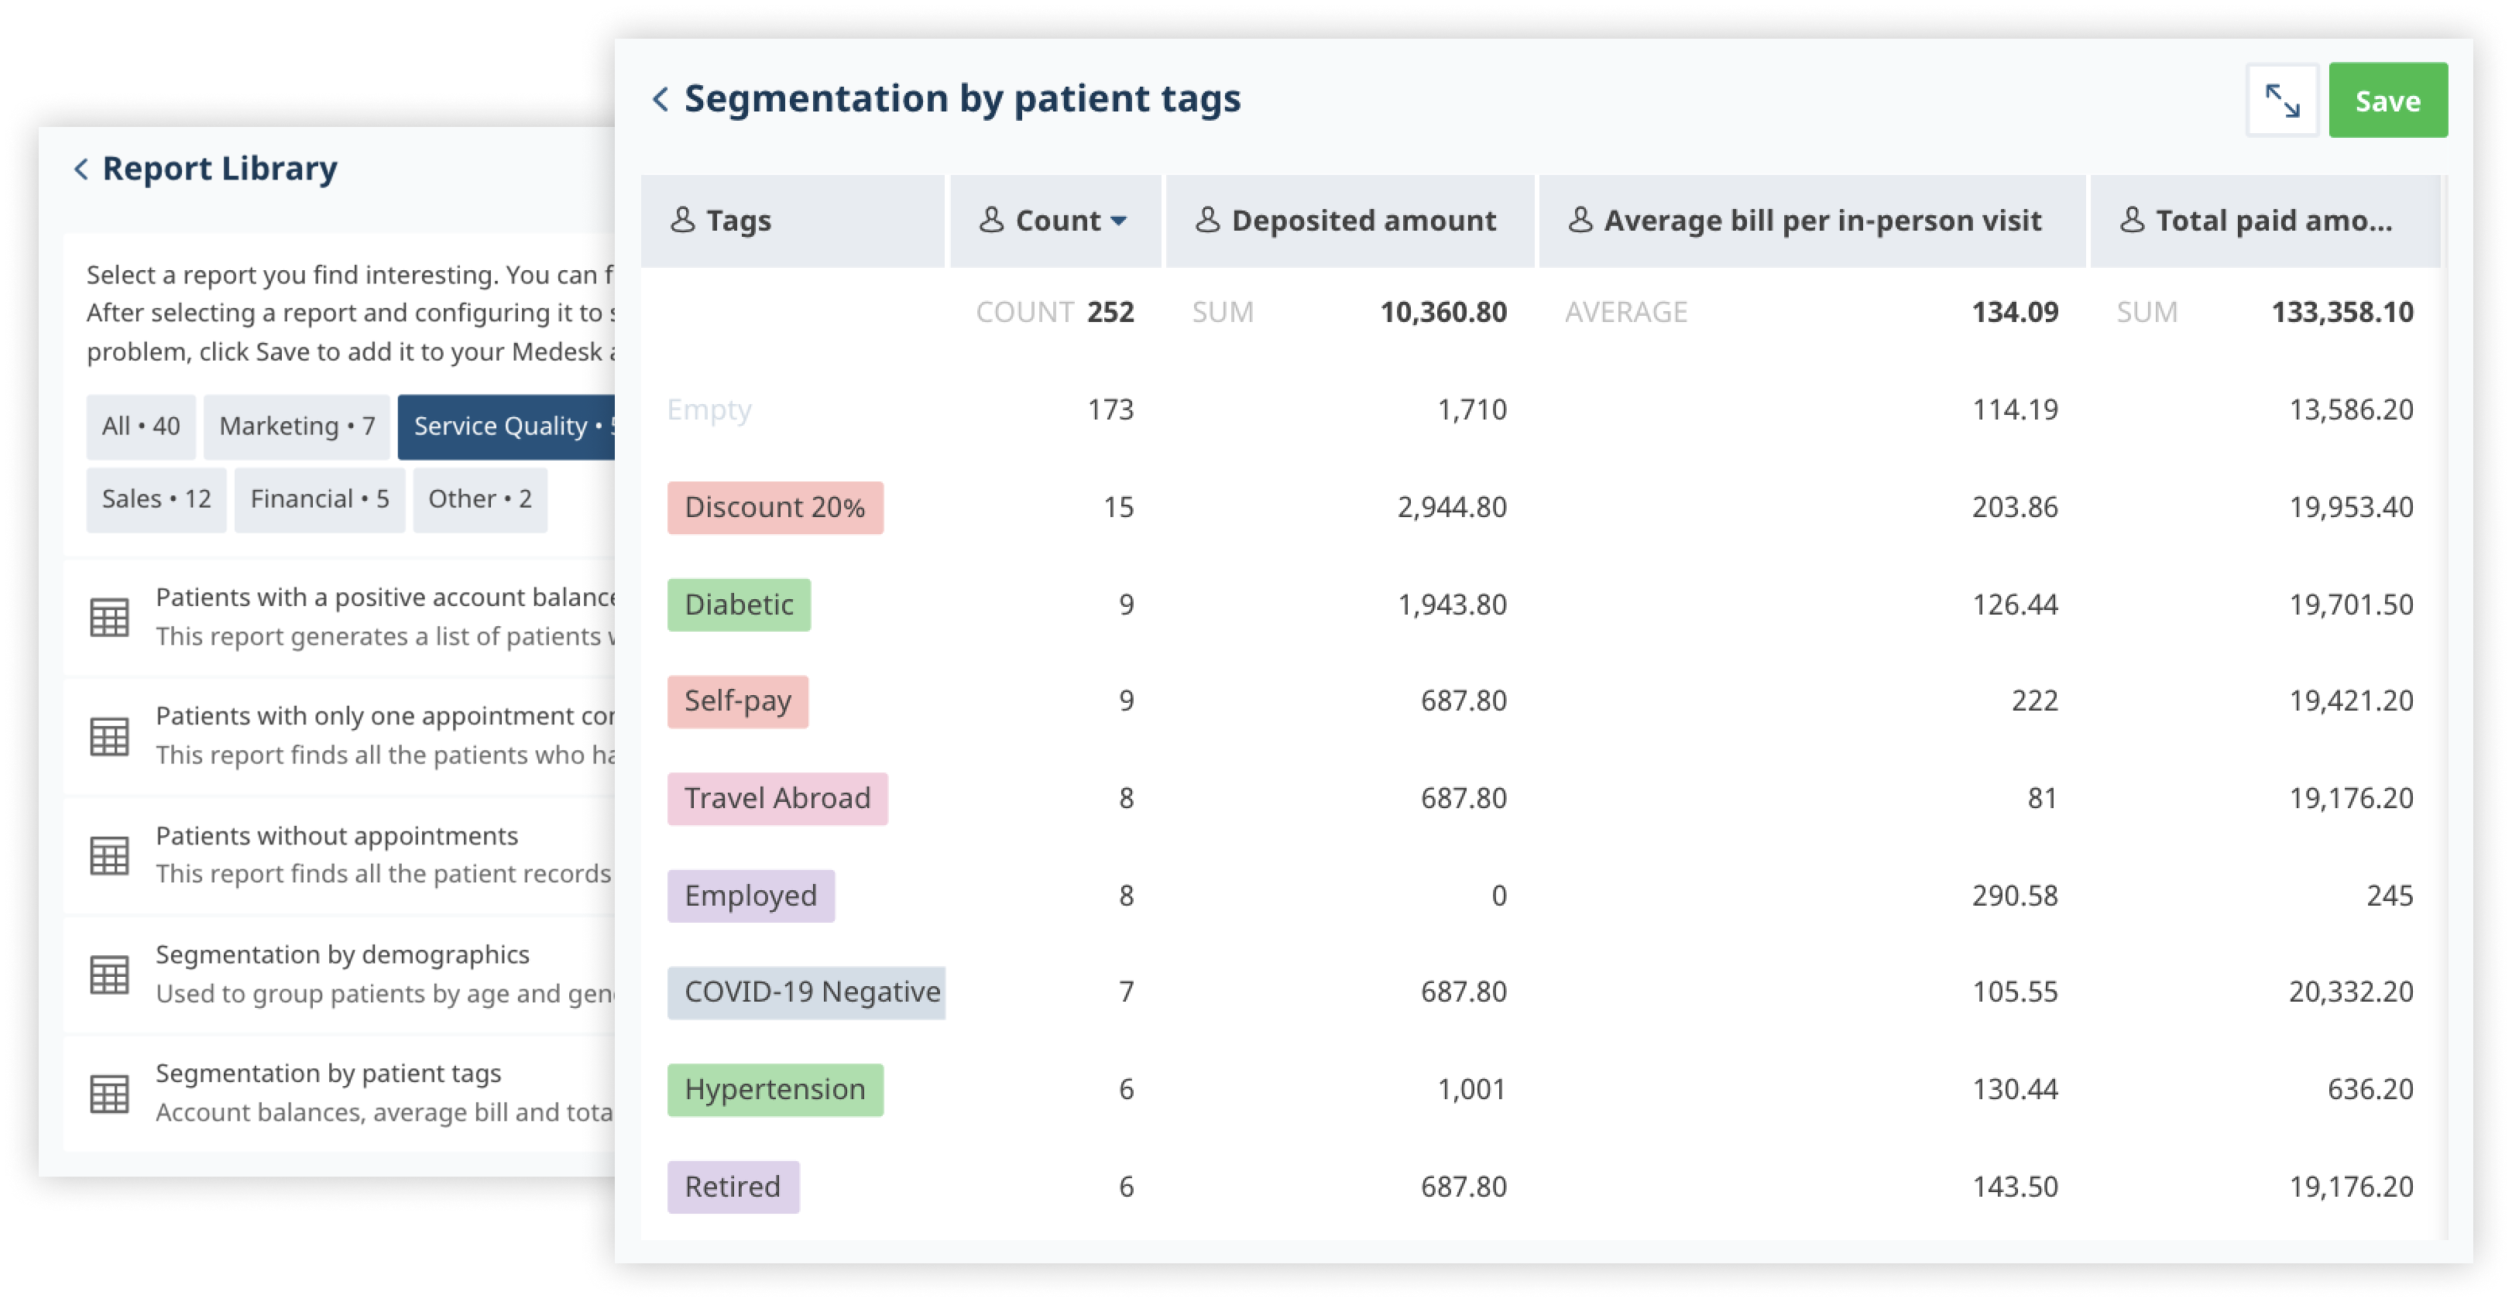The width and height of the screenshot is (2512, 1302).
Task: Open Segmentation by patient tags in library list
Action: point(339,1094)
